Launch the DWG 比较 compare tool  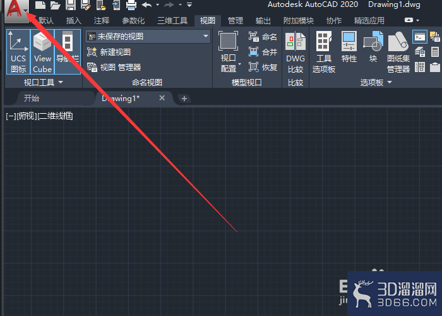coord(296,52)
